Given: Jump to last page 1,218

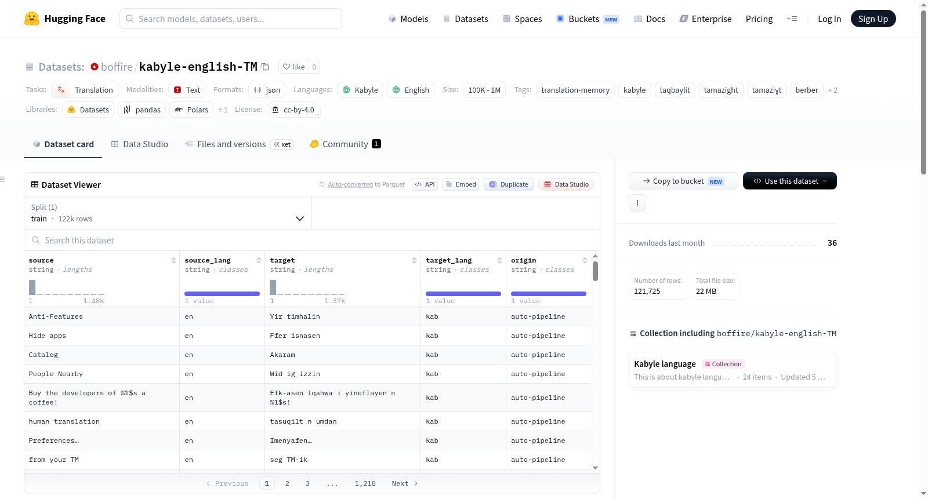Looking at the screenshot, I should 365,483.
